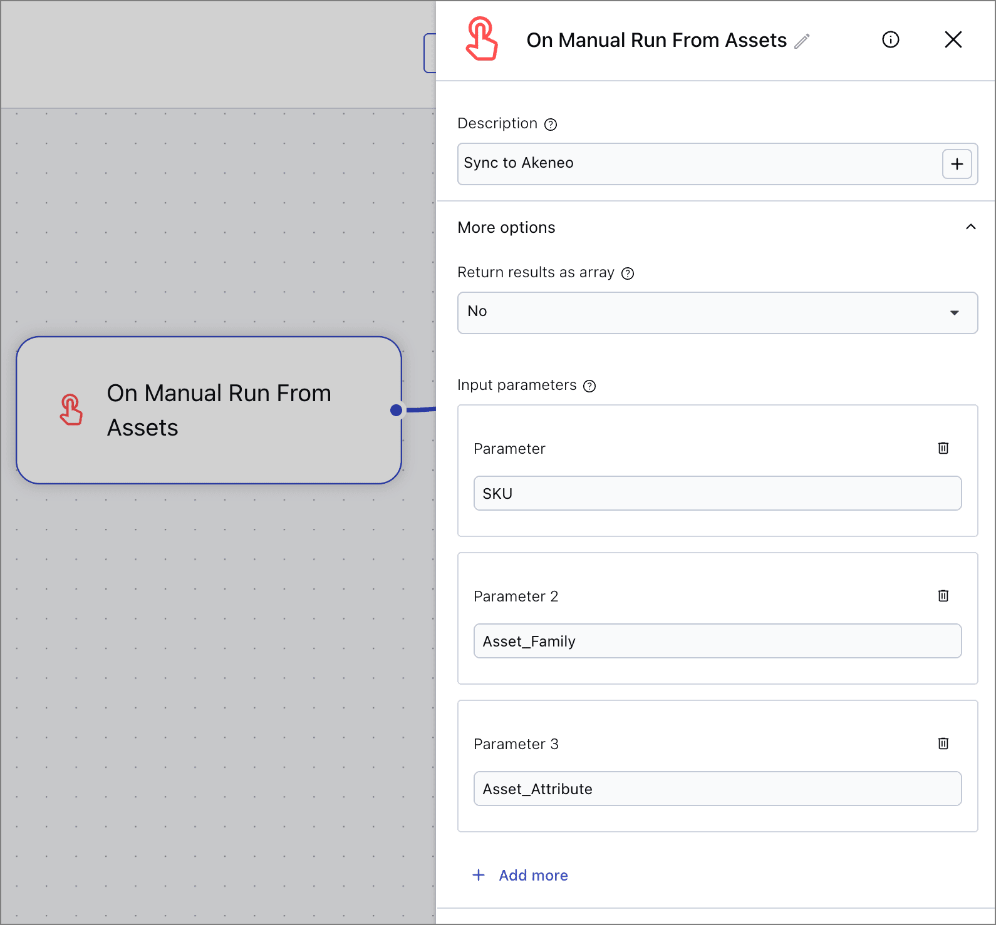Click the panel title On Manual Run From Assets

tap(656, 40)
